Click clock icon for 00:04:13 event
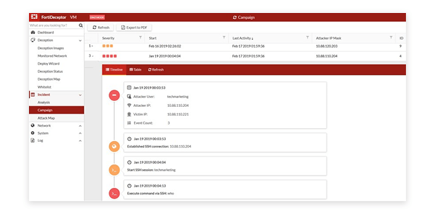The height and width of the screenshot is (223, 435). click(x=129, y=186)
